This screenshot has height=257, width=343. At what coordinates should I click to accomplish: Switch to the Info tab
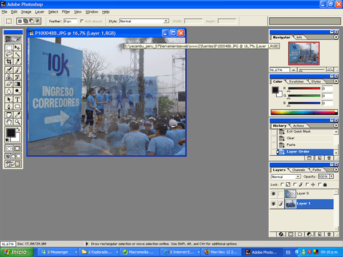(299, 37)
